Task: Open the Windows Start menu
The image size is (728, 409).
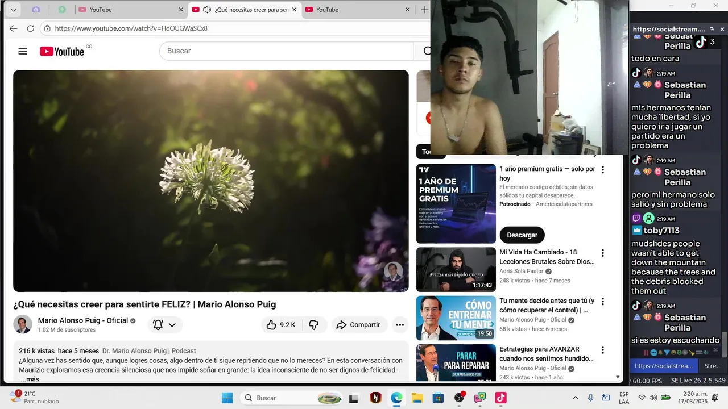Action: [227, 398]
